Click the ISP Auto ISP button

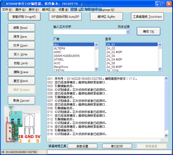pos(65,17)
